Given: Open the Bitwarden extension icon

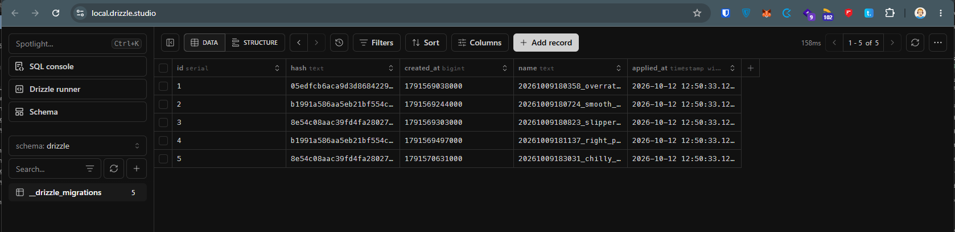Looking at the screenshot, I should click(x=726, y=13).
